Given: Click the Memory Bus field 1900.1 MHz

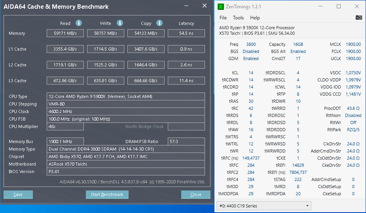Looking at the screenshot, I should [65, 141].
